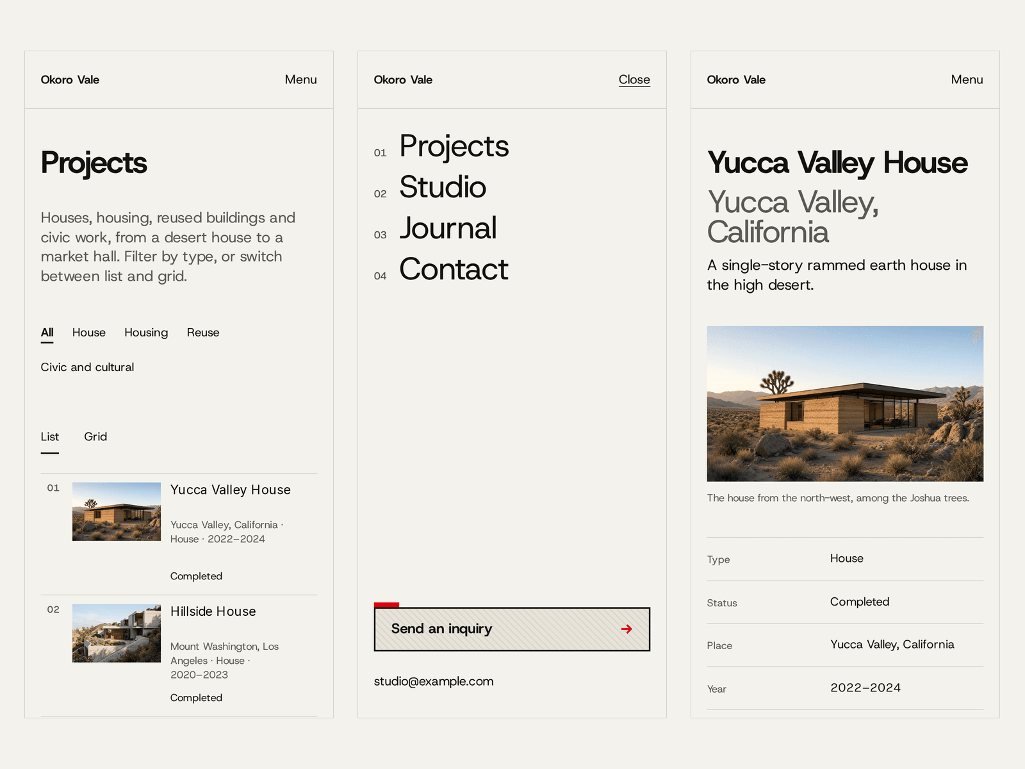Click the Projects page heading
Viewport: 1025px width, 769px height.
coord(94,163)
